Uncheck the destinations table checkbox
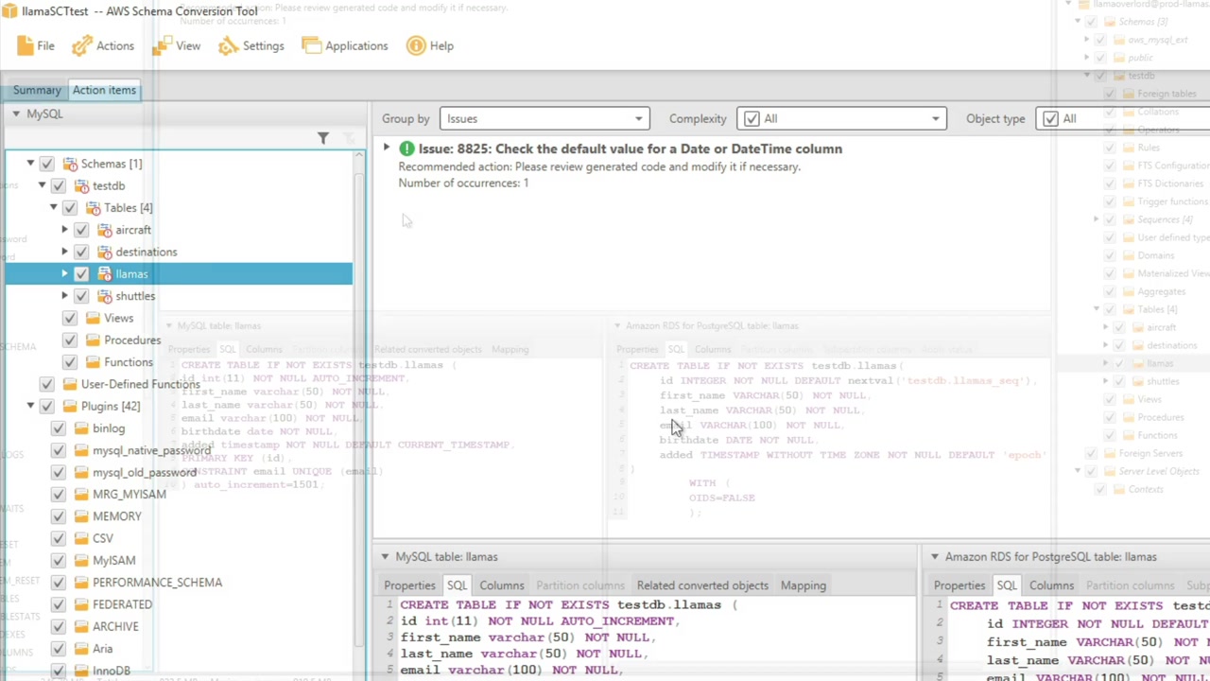1210x681 pixels. pos(81,253)
